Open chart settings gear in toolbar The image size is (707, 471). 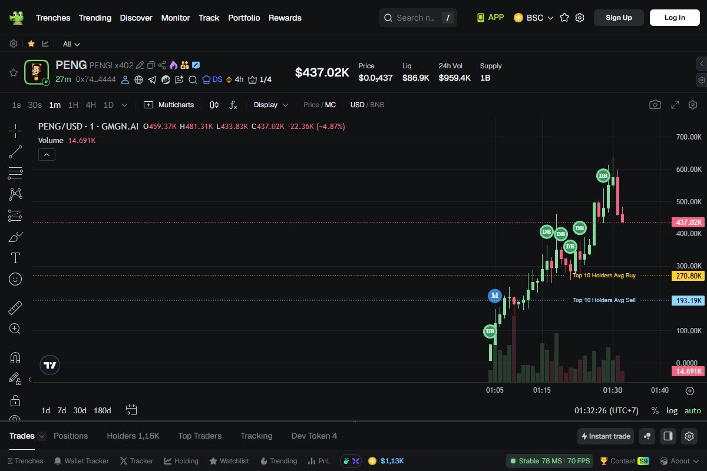[x=693, y=105]
